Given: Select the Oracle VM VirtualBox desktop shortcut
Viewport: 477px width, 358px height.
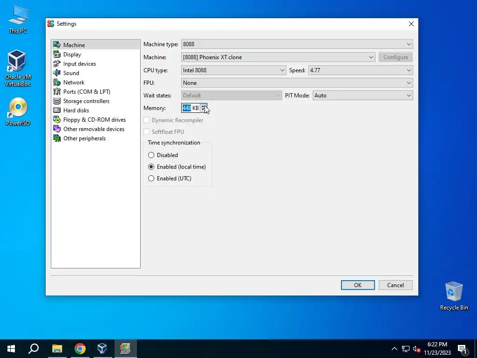Looking at the screenshot, I should point(18,68).
